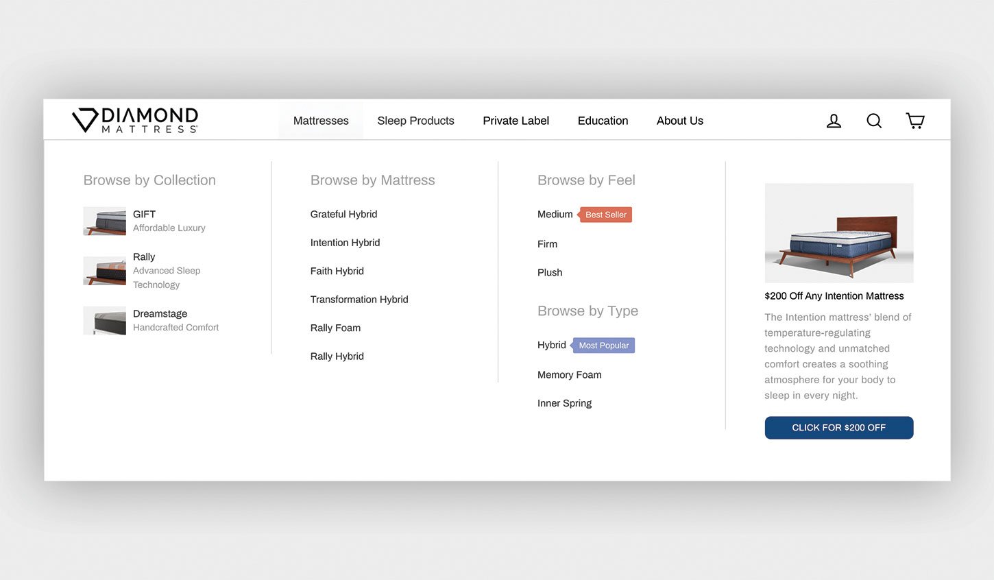
Task: Click the Most Popular badge next to Hybrid
Action: tap(603, 346)
